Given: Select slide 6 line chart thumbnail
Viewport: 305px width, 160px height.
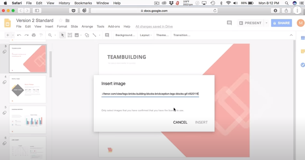Looking at the screenshot, I should pos(28,148).
